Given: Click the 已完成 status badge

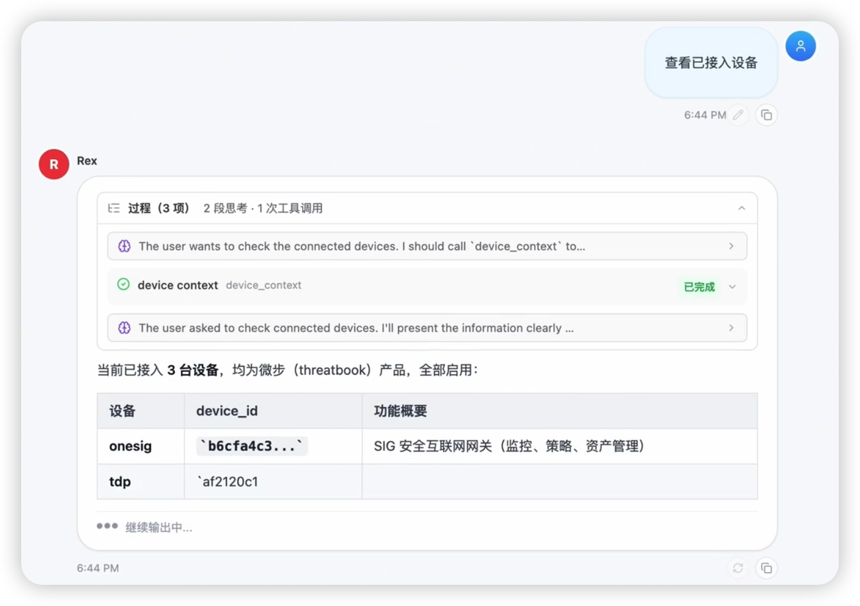Looking at the screenshot, I should pyautogui.click(x=699, y=287).
